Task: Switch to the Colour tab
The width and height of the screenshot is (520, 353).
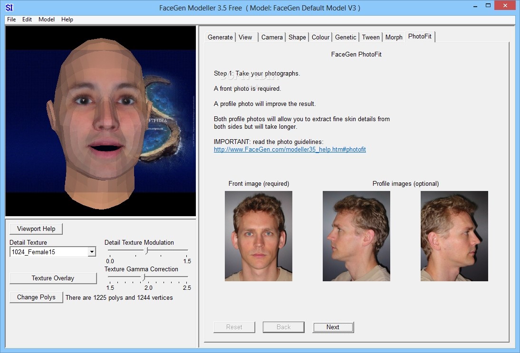Action: coord(320,37)
